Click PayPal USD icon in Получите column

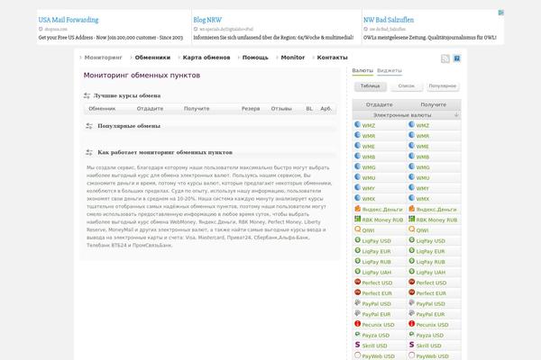[412, 302]
